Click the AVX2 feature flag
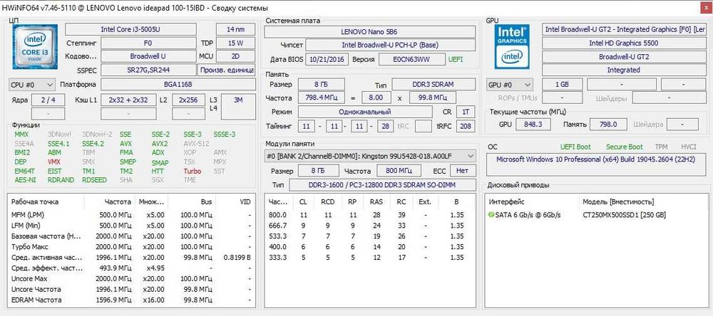The image size is (713, 316). 160,144
